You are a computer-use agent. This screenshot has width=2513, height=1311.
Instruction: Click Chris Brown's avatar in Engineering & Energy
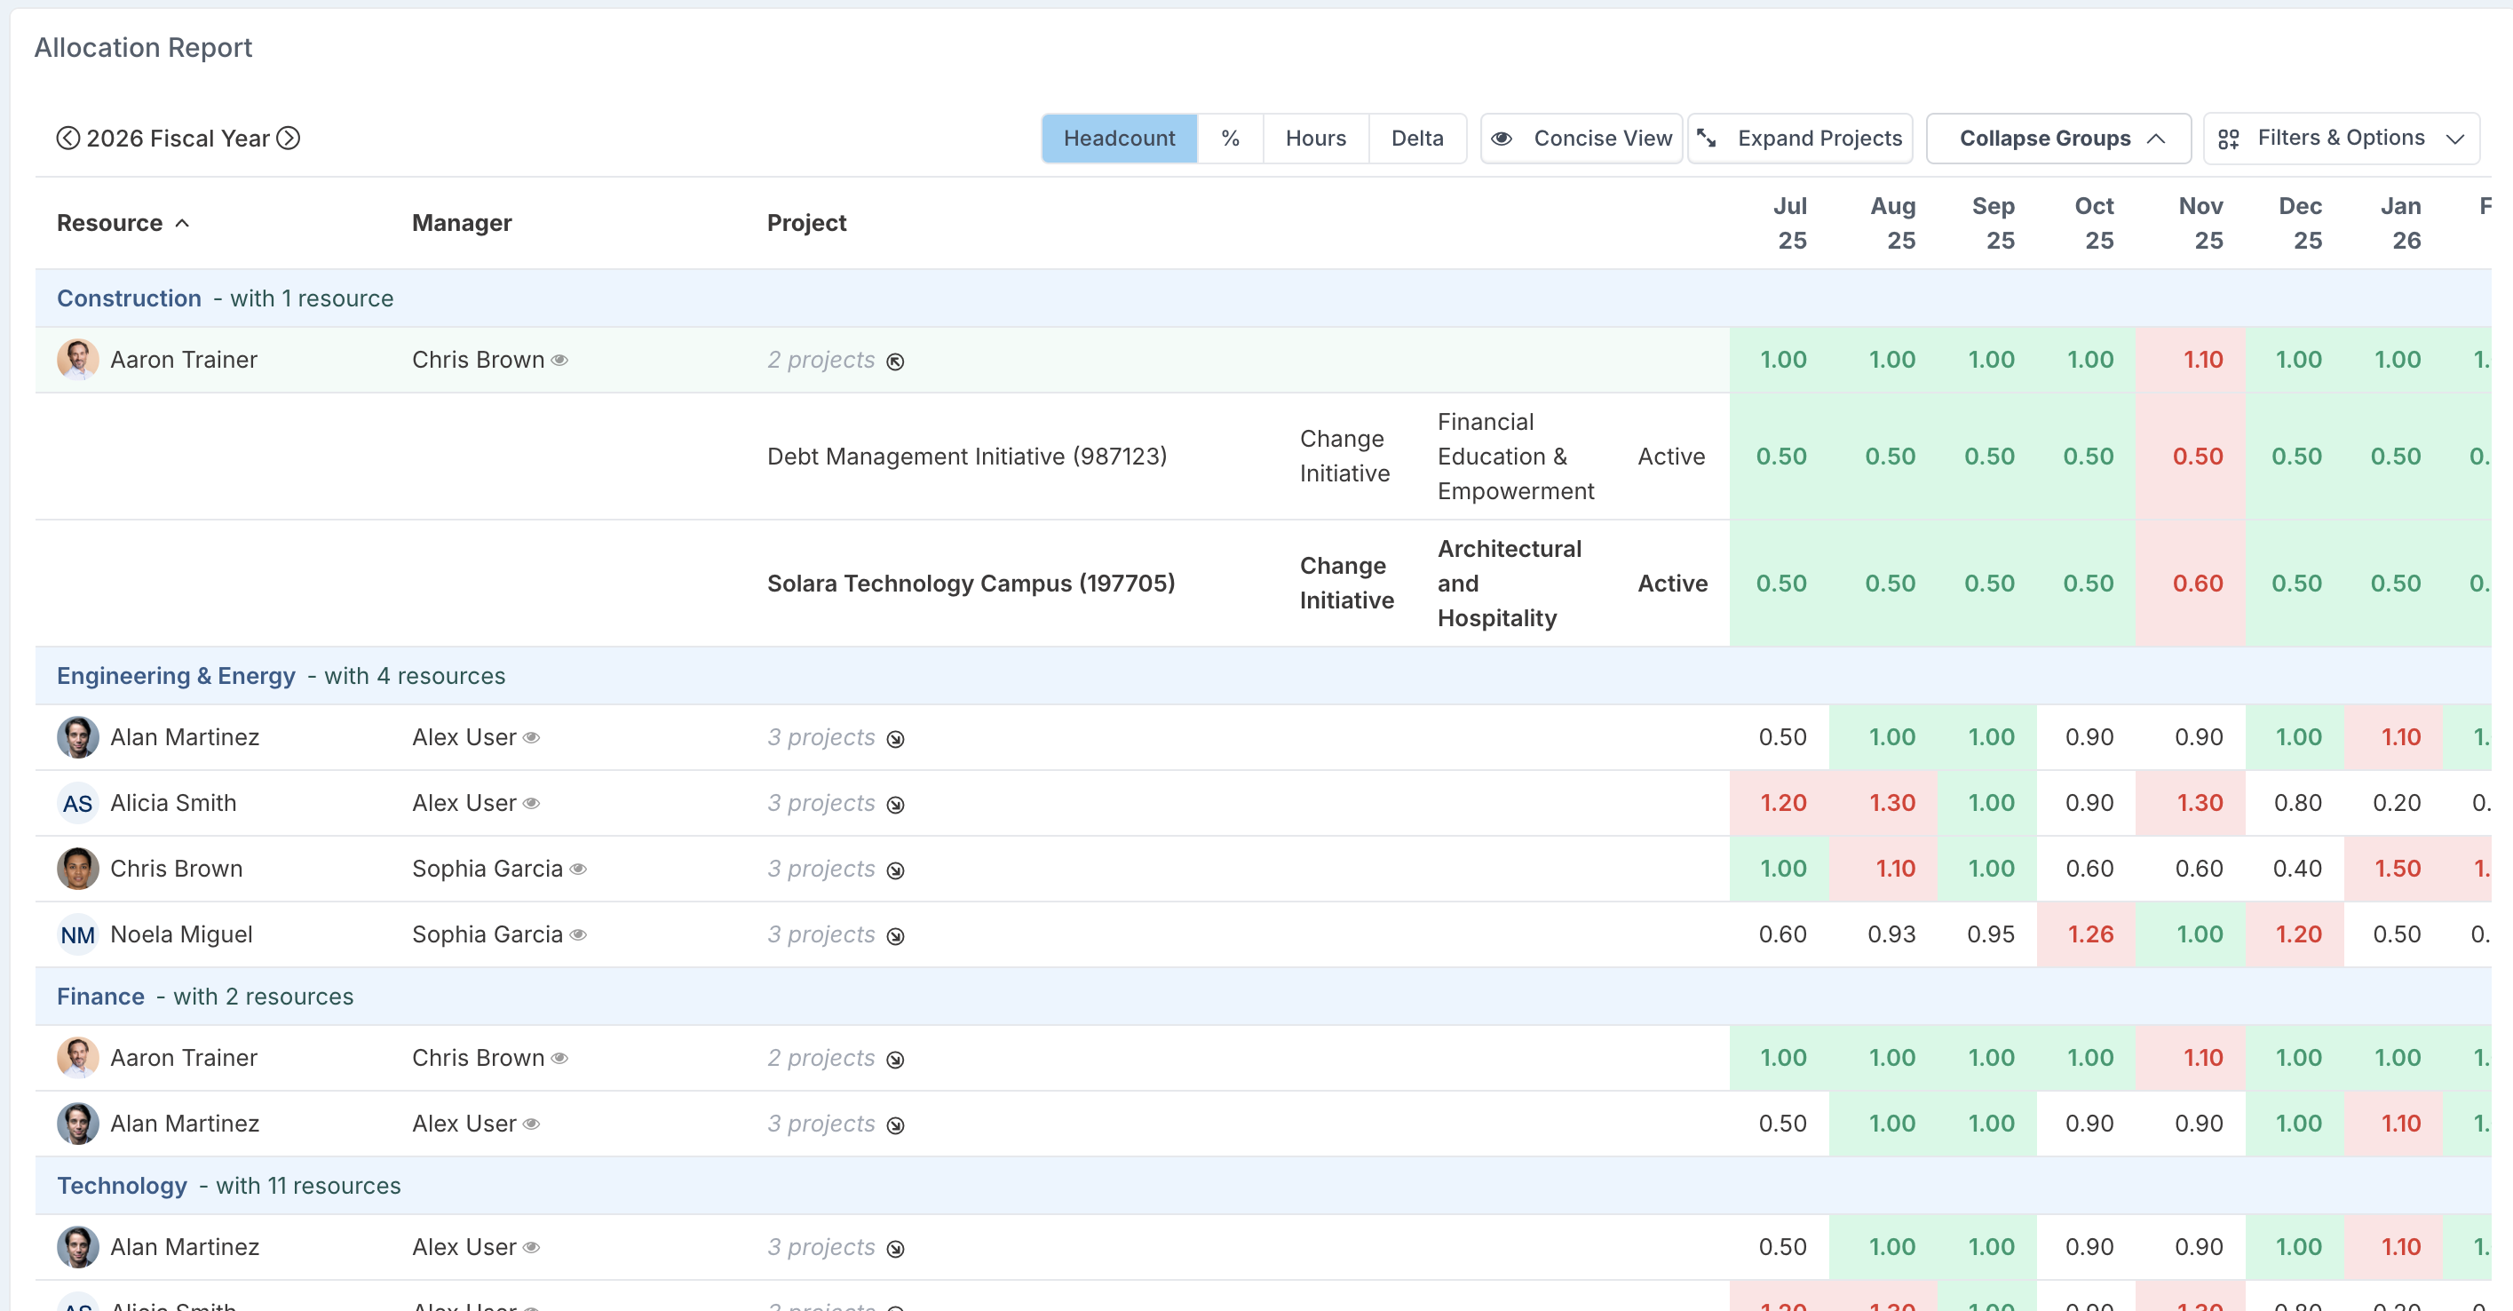coord(78,868)
